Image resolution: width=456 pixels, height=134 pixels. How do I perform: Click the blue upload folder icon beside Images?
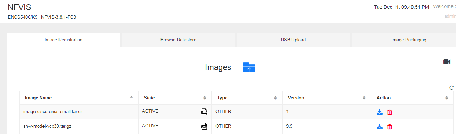pyautogui.click(x=249, y=67)
